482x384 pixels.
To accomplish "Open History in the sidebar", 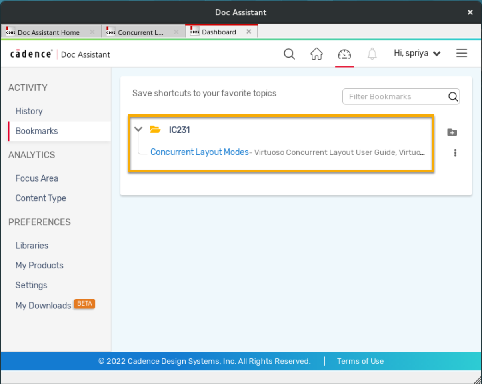I will 29,111.
